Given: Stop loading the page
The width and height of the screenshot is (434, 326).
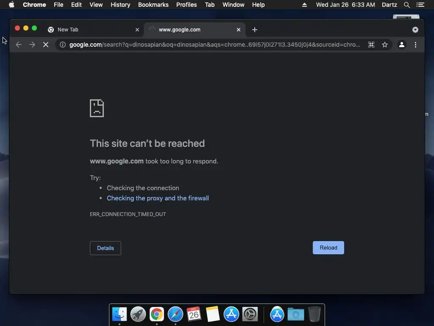Looking at the screenshot, I should (46, 45).
